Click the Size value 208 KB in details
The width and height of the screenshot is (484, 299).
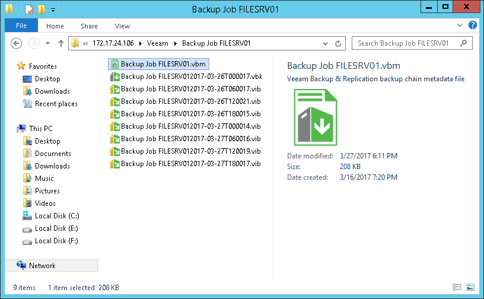pos(350,167)
